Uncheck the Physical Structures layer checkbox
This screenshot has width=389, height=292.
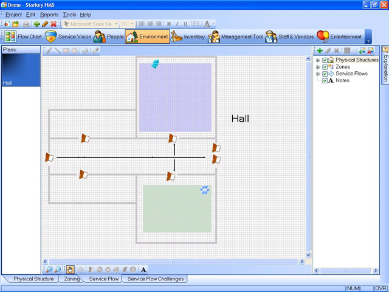325,60
